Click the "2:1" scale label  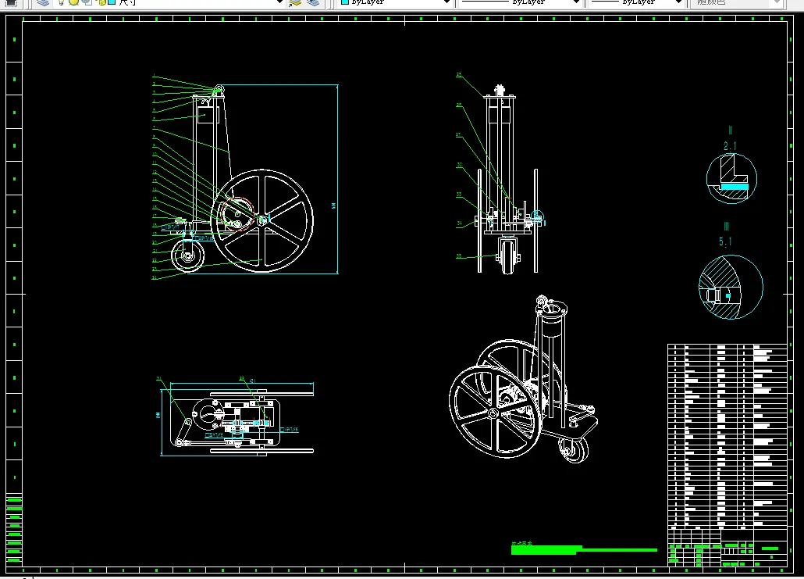[730, 147]
